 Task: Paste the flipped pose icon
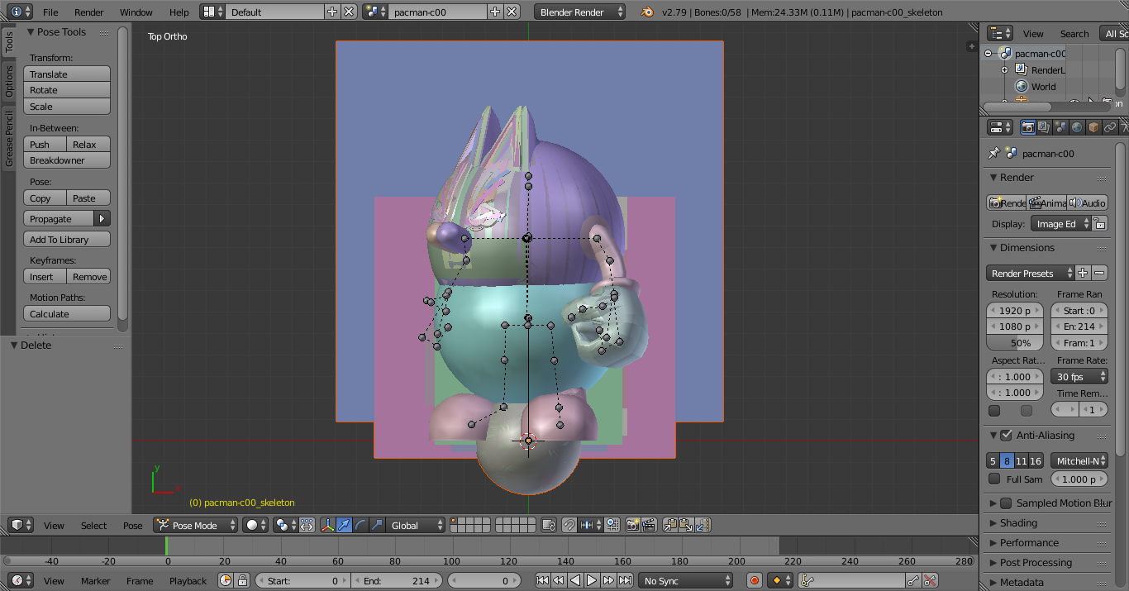pos(703,525)
